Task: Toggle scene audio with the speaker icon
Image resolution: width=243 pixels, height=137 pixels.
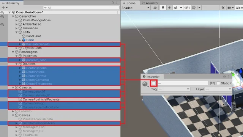Action: 169,8
